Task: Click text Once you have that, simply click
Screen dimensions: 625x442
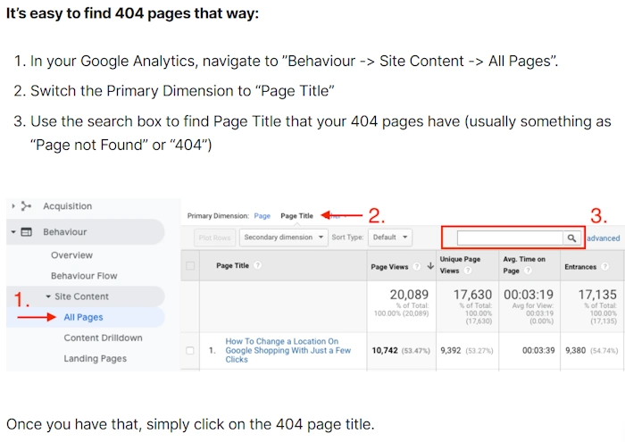Action: (190, 424)
